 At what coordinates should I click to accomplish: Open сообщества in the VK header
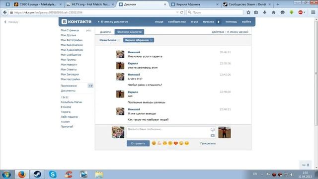tap(177, 22)
